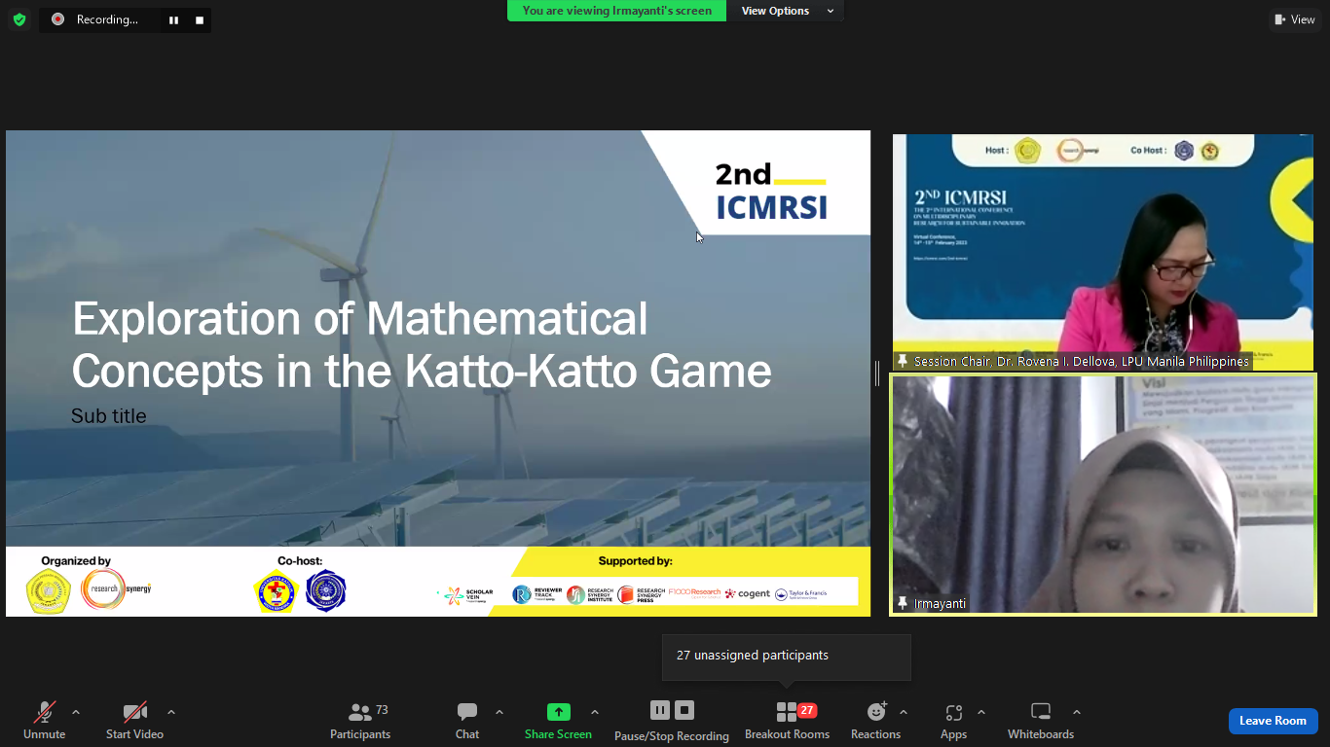Start Video from the toolbar
1330x747 pixels.
coord(134,720)
